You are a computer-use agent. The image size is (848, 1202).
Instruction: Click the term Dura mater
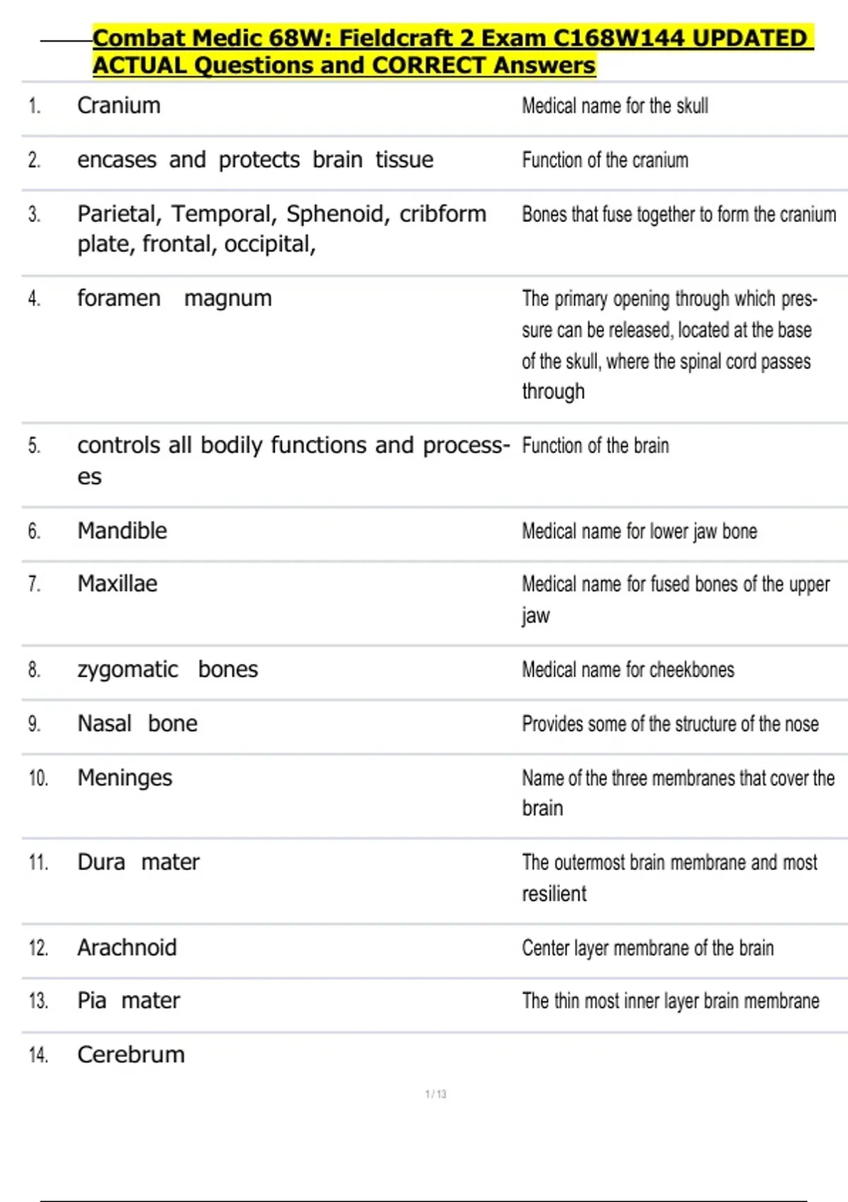coord(138,863)
